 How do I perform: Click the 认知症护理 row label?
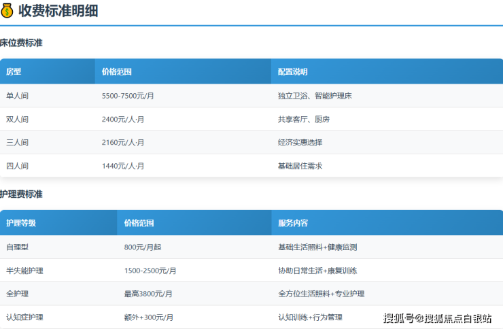coord(24,317)
